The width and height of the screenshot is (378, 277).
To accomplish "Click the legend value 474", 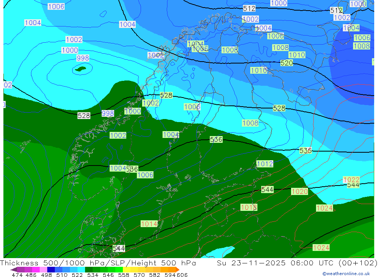I will click(17, 275).
